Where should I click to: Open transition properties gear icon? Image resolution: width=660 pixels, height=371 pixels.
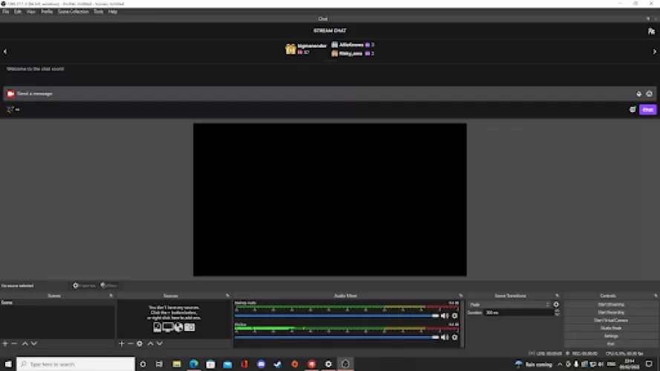[x=556, y=304]
